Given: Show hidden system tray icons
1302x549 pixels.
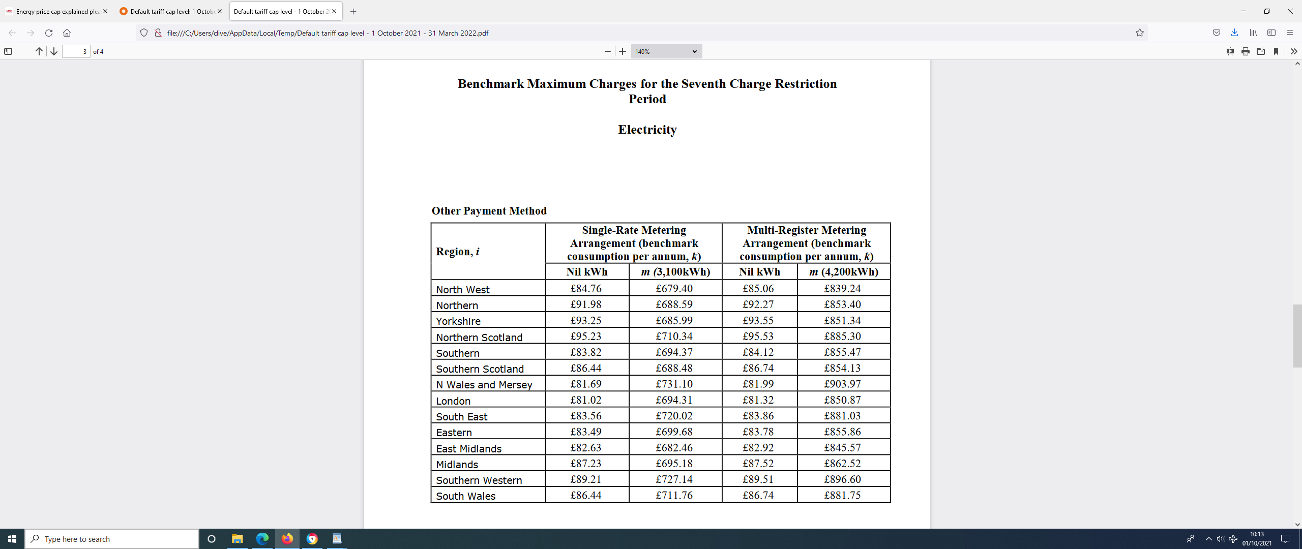Looking at the screenshot, I should [1208, 539].
